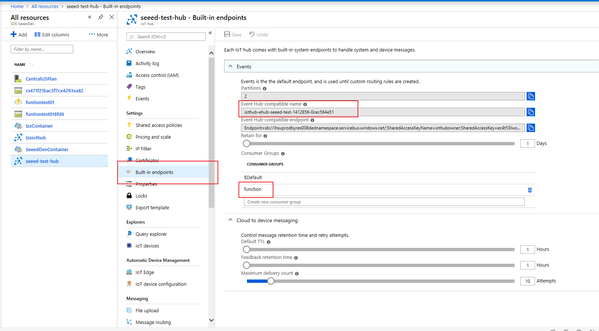Select seeed-test-hub resource

pos(59,161)
